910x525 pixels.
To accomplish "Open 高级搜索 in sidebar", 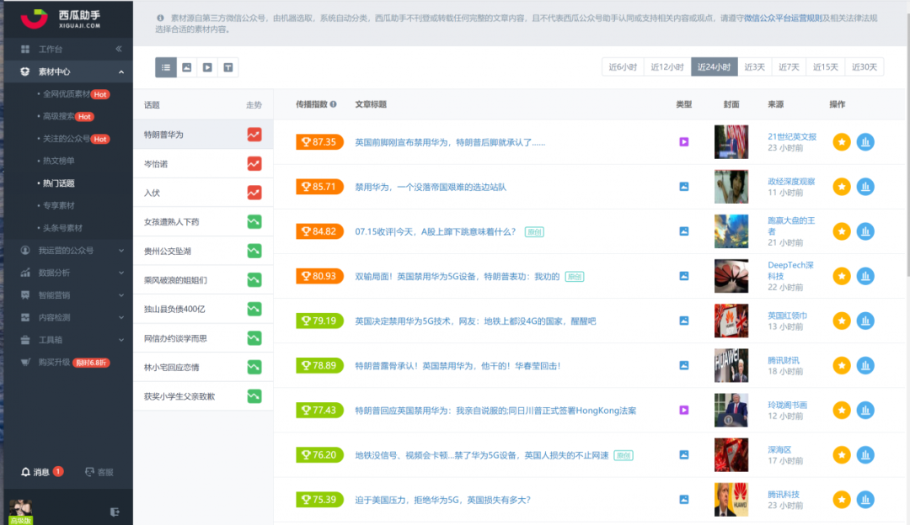I will pyautogui.click(x=59, y=116).
